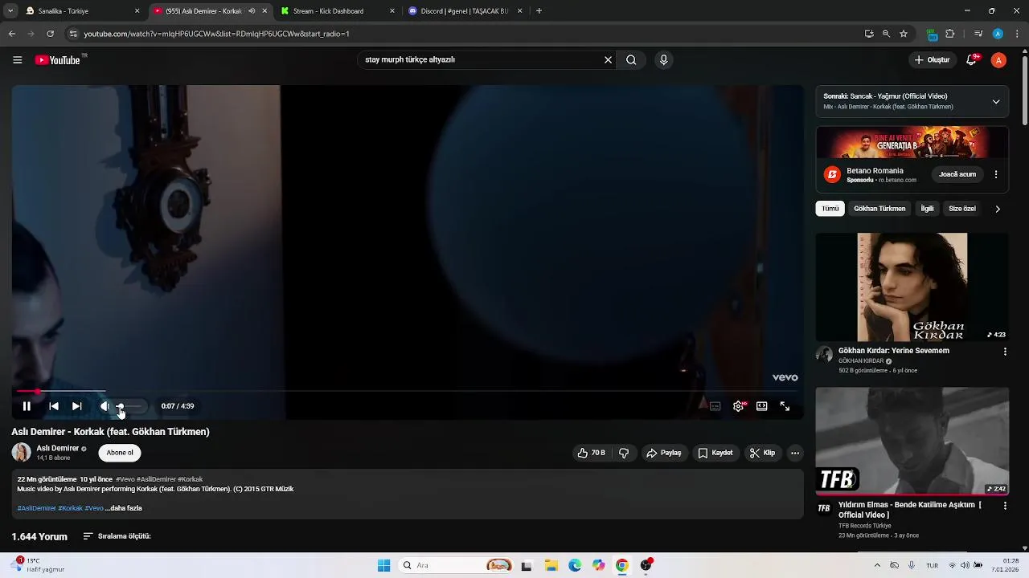This screenshot has width=1029, height=578.
Task: Open the Gökhan Kırdar Yerine Sevemem thumbnail
Action: point(912,287)
